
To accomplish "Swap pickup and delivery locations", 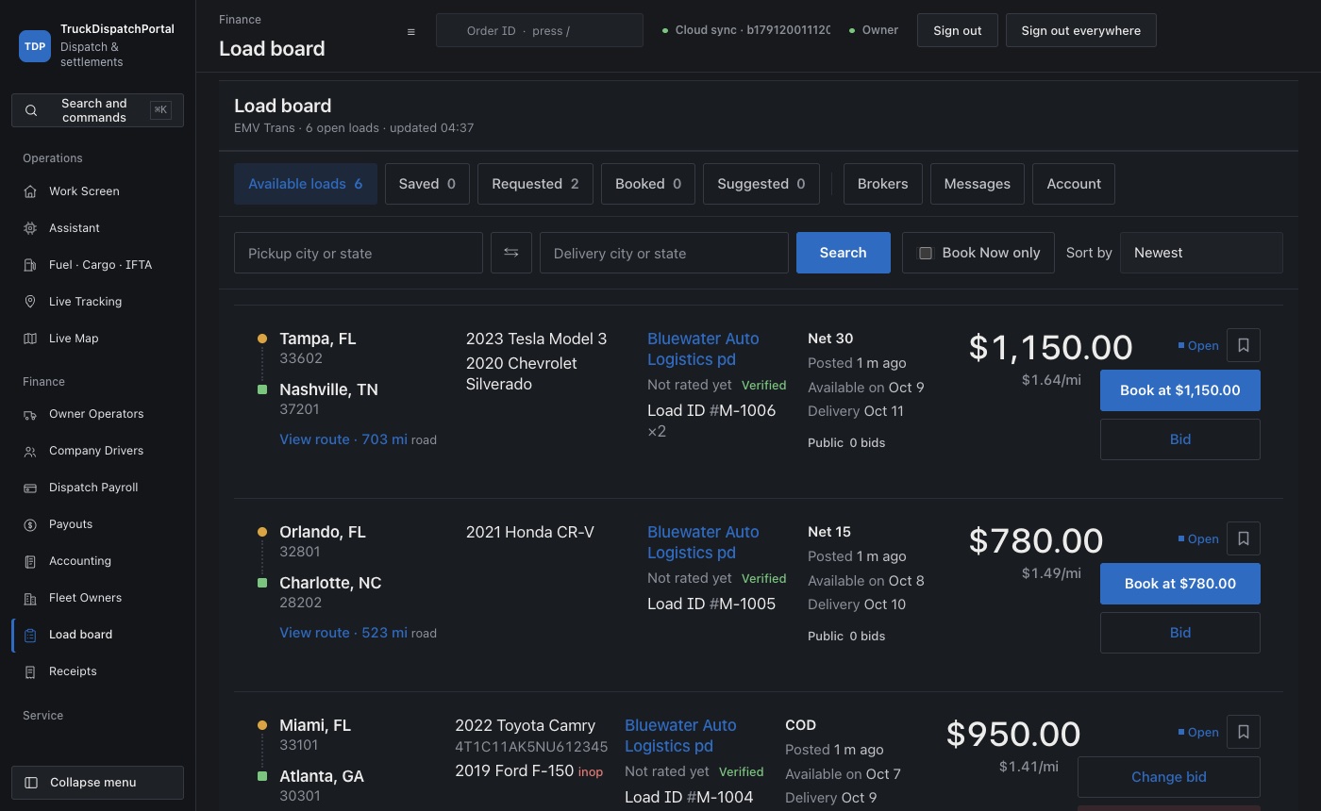I will [x=511, y=253].
